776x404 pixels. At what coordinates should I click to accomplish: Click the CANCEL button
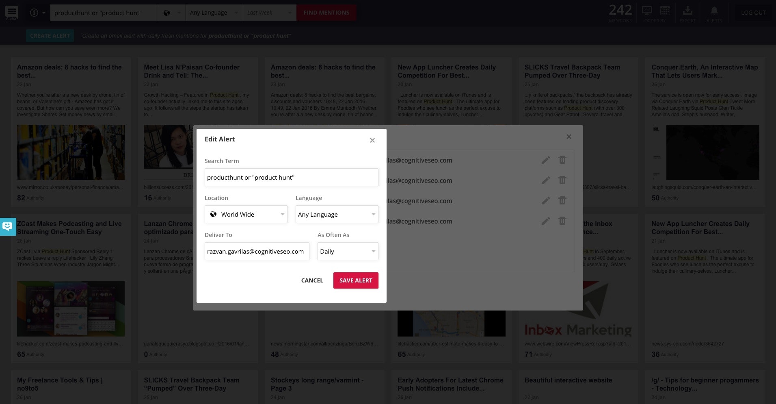click(x=312, y=280)
